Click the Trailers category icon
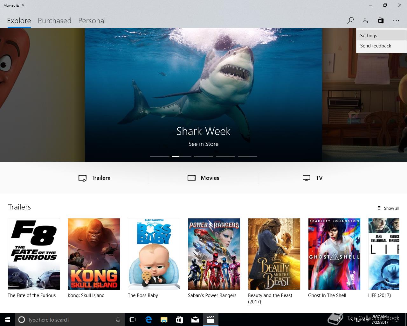Viewport: 407px width, 326px height. pos(82,178)
